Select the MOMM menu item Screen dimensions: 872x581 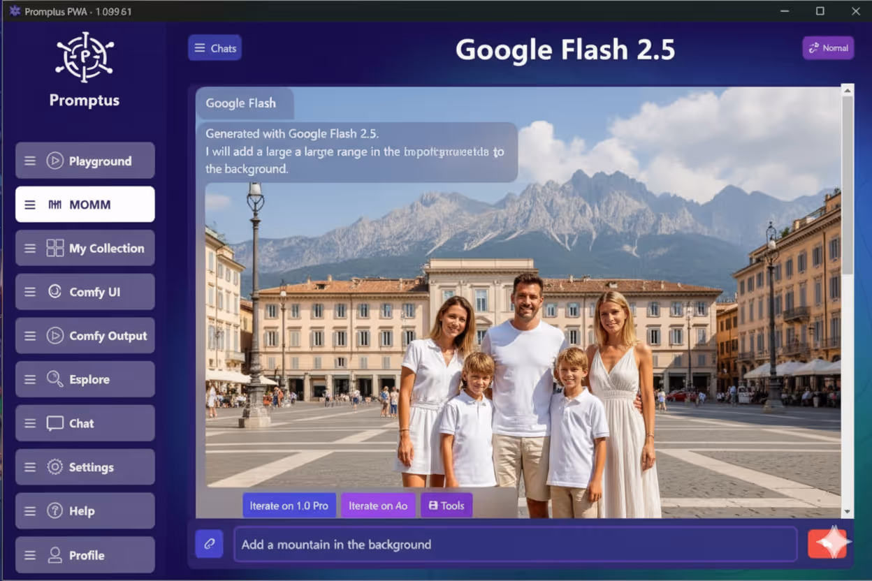pyautogui.click(x=85, y=205)
